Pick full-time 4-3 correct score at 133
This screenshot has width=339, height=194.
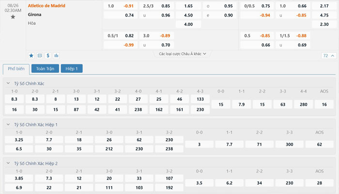(x=200, y=99)
